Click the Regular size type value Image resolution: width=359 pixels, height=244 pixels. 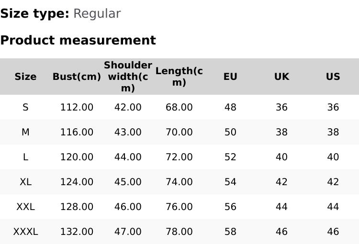97,13
